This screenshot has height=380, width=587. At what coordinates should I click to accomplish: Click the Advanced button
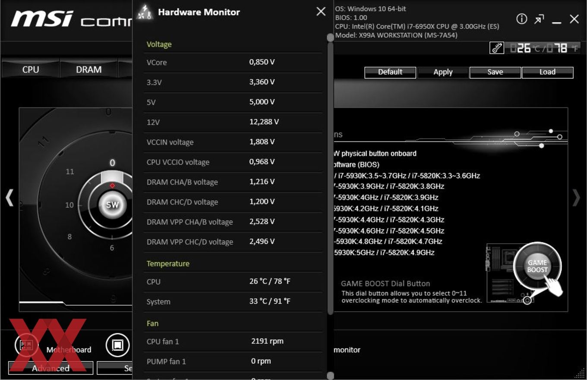point(50,368)
